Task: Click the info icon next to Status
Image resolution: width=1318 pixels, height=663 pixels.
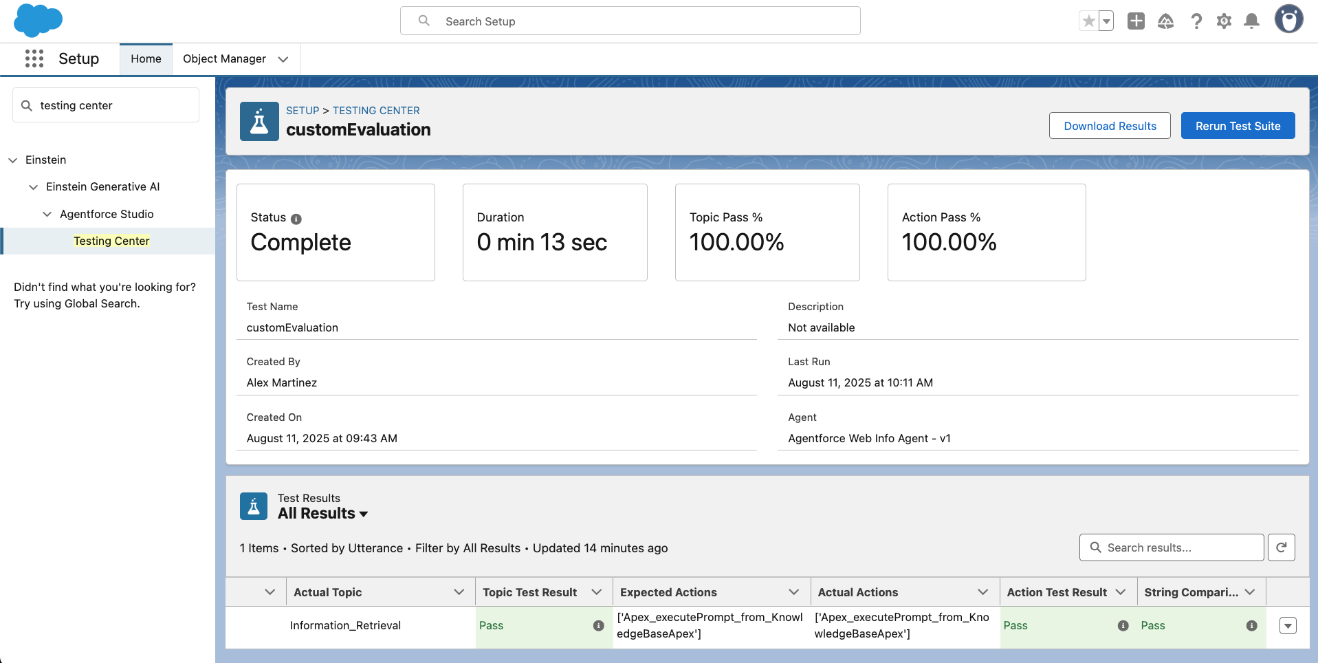Action: pyautogui.click(x=296, y=219)
